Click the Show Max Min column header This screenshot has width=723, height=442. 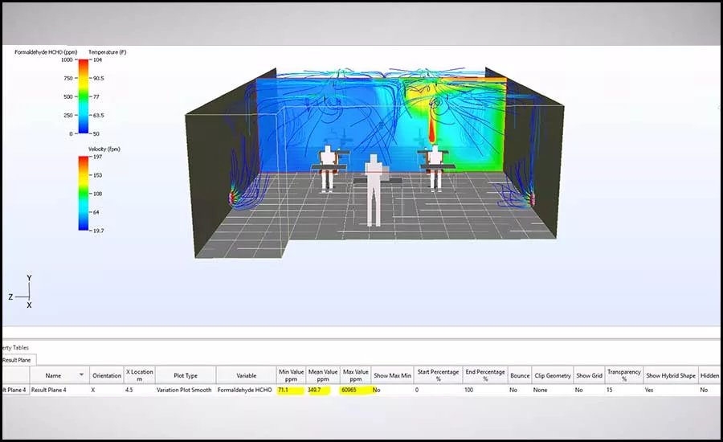click(x=392, y=375)
